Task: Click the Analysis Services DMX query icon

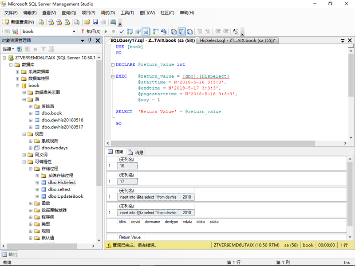Action: (59, 22)
